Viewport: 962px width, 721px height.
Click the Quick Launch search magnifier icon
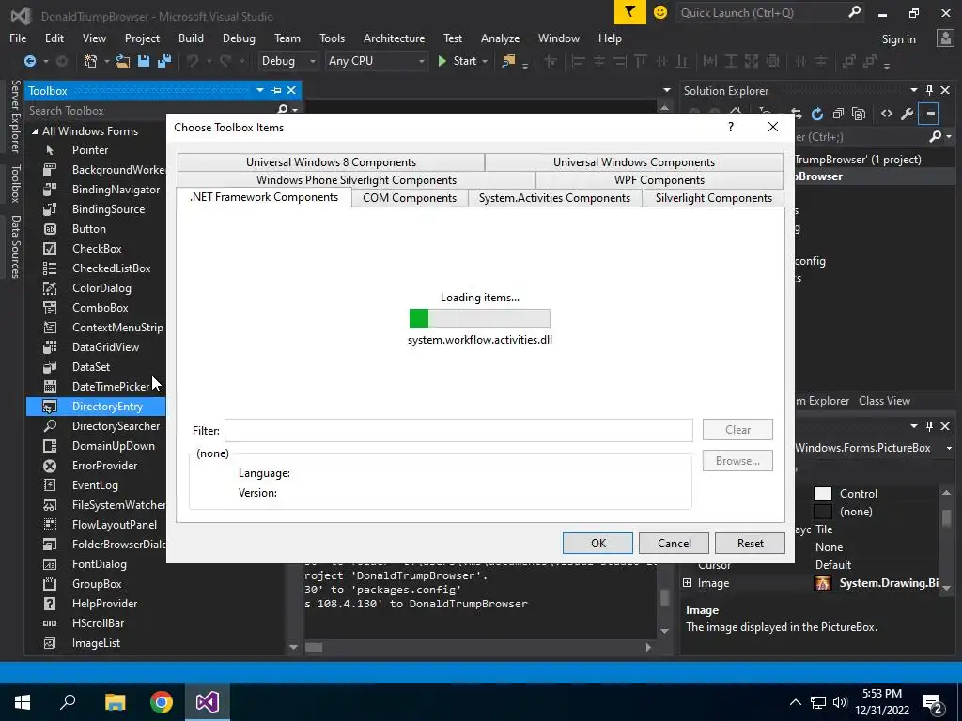click(x=854, y=12)
